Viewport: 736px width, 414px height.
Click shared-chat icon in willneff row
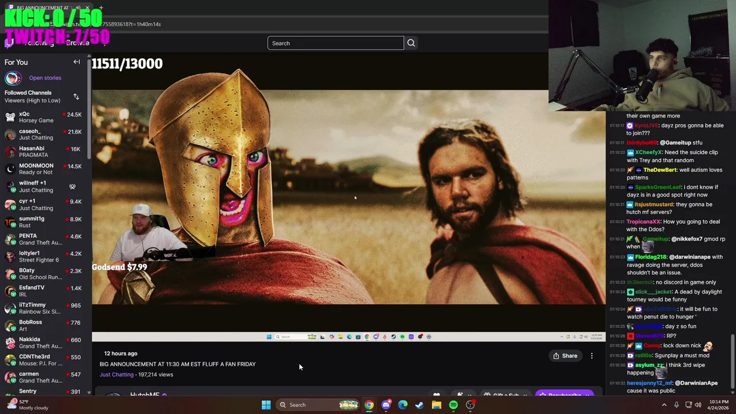(x=72, y=187)
